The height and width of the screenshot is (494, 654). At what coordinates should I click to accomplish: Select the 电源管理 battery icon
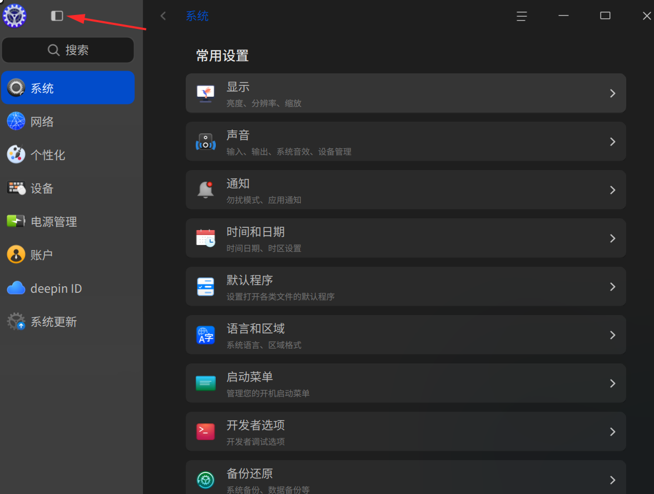click(x=16, y=221)
